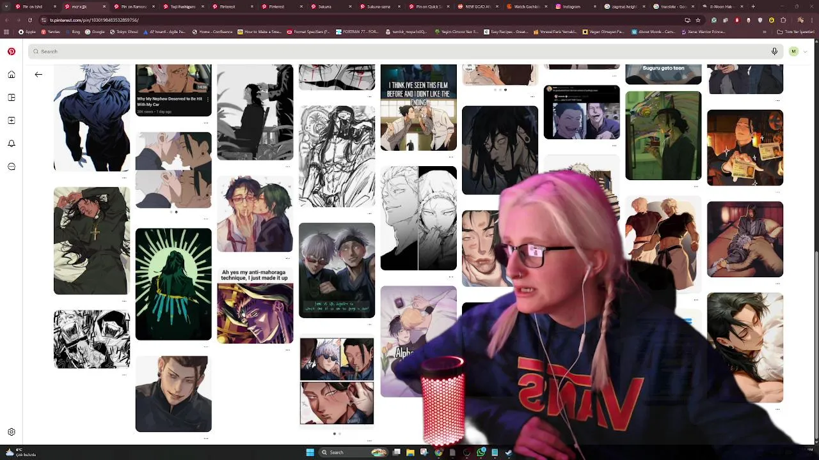Open the Yandex bookmark
The height and width of the screenshot is (460, 819).
pyautogui.click(x=51, y=32)
